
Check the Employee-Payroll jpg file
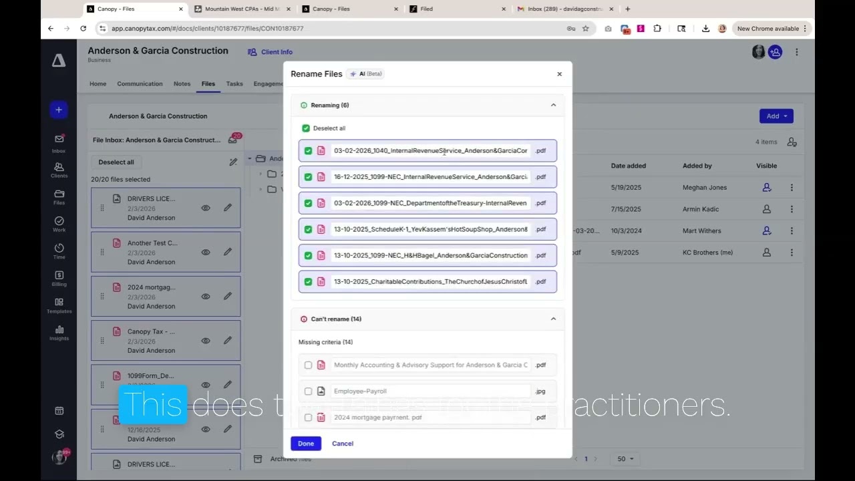(308, 391)
